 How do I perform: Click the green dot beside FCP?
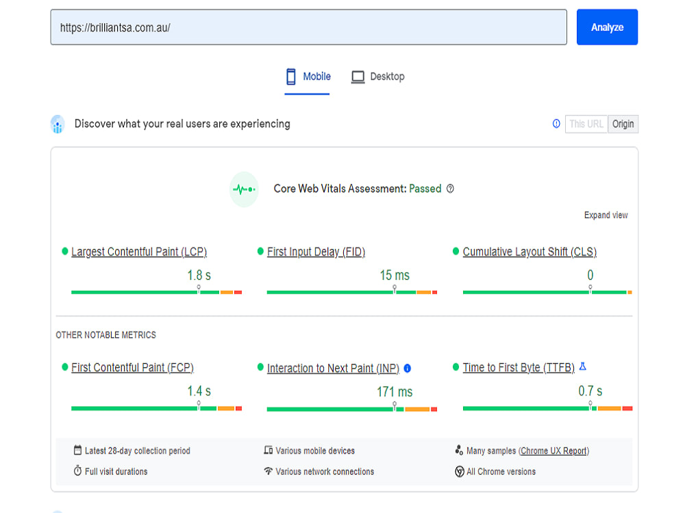pyautogui.click(x=64, y=367)
